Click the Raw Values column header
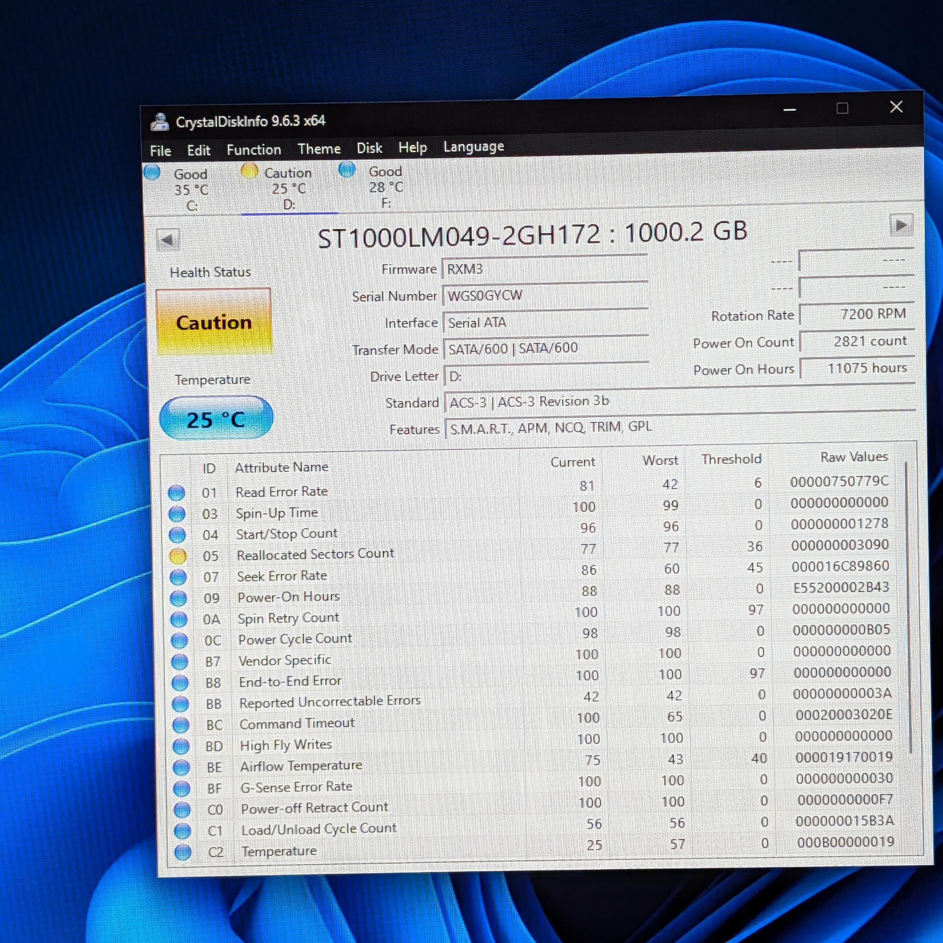The width and height of the screenshot is (943, 943). (x=854, y=457)
